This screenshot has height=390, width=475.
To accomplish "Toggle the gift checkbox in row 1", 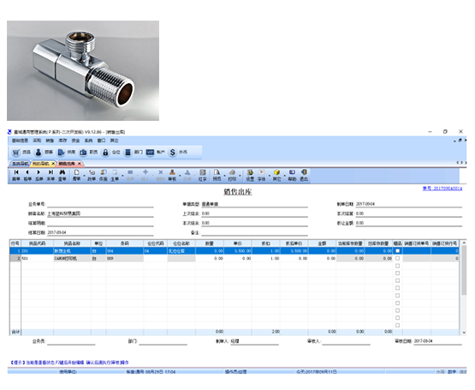I will pos(397,251).
